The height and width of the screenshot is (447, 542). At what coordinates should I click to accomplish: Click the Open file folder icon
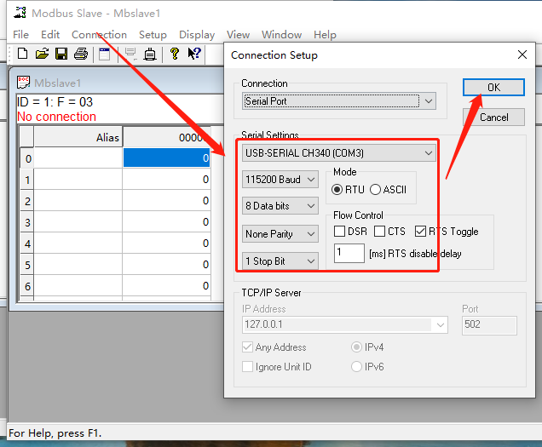tap(42, 54)
